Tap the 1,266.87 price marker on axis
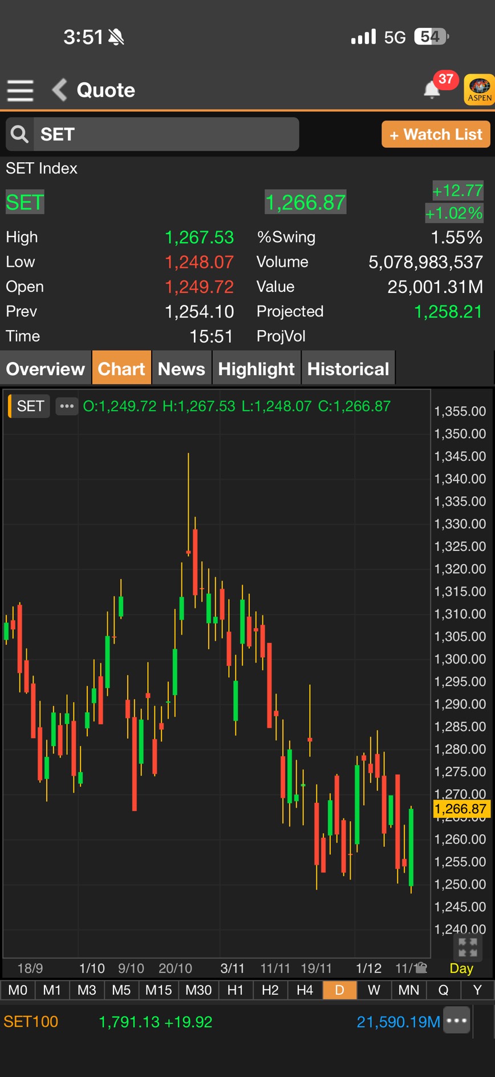The image size is (495, 1077). tap(461, 809)
